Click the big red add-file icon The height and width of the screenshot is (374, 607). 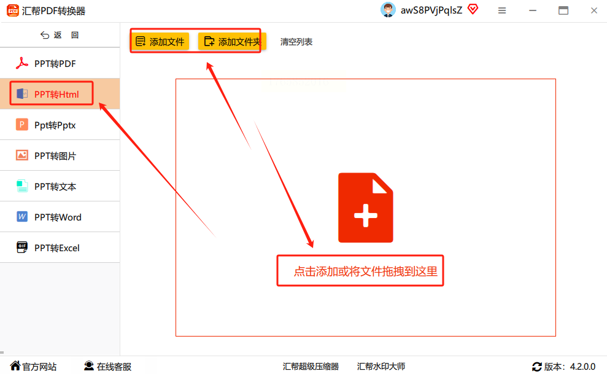(365, 208)
